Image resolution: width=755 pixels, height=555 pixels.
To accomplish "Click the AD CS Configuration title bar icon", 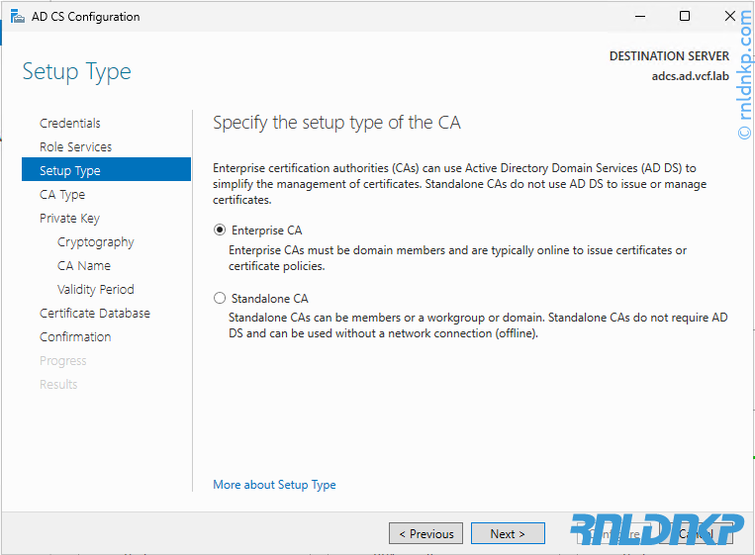I will click(x=18, y=17).
